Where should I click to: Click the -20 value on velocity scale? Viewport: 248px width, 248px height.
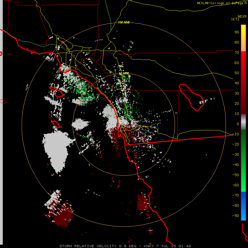click(x=236, y=144)
